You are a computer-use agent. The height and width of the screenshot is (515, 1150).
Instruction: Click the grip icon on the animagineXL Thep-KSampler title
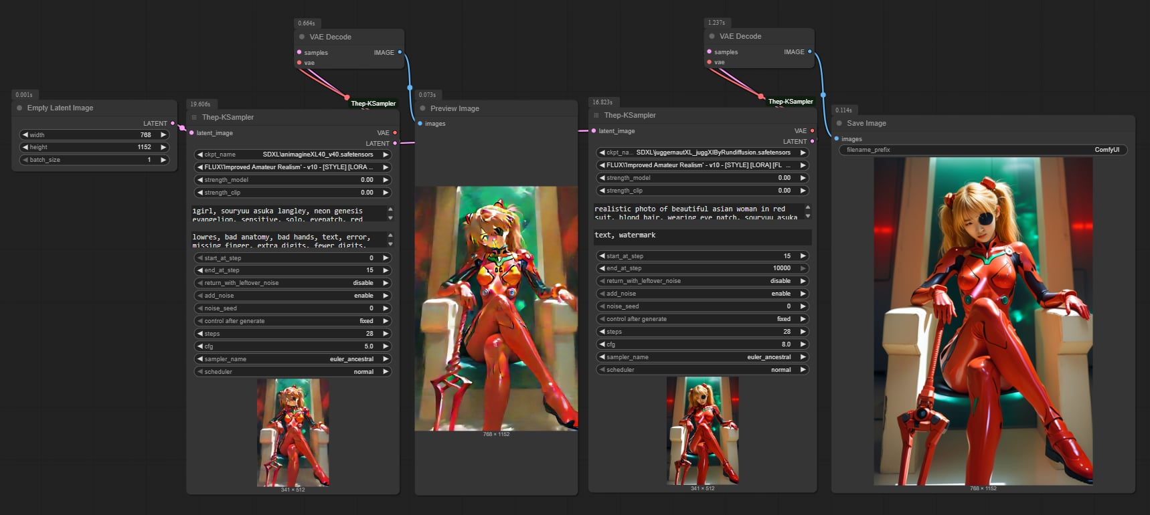(x=195, y=117)
